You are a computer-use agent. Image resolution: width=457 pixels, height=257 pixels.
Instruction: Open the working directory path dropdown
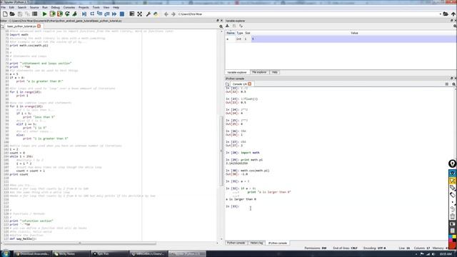pyautogui.click(x=440, y=14)
